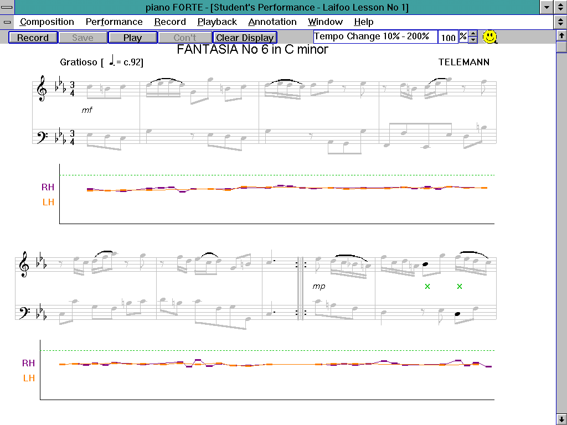567x425 pixels.
Task: Click the dotted quarter note in tempo marking
Action: click(112, 60)
